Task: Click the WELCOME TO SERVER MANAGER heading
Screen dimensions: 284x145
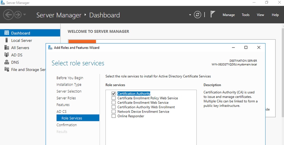Action: point(98,31)
